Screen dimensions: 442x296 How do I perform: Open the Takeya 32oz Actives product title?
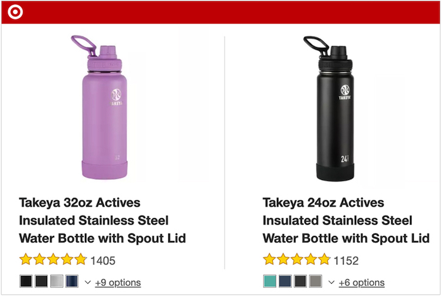103,221
